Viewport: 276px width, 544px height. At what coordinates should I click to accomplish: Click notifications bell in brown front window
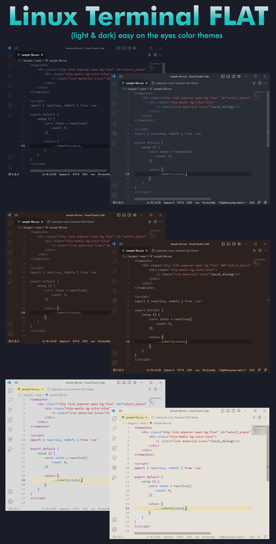tap(265, 370)
